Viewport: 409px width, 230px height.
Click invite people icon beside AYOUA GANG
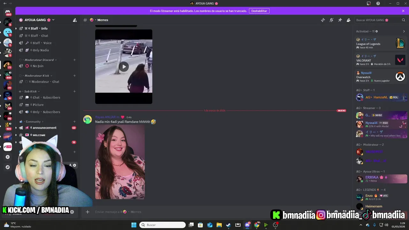(x=75, y=20)
